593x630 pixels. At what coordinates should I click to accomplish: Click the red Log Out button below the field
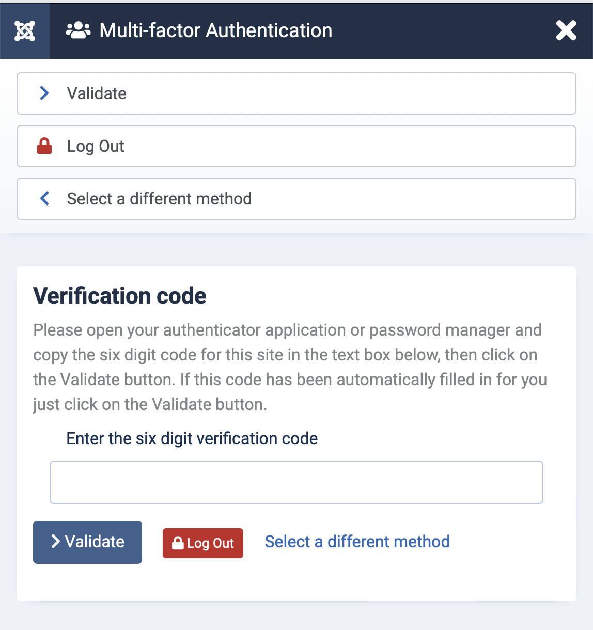coord(203,543)
